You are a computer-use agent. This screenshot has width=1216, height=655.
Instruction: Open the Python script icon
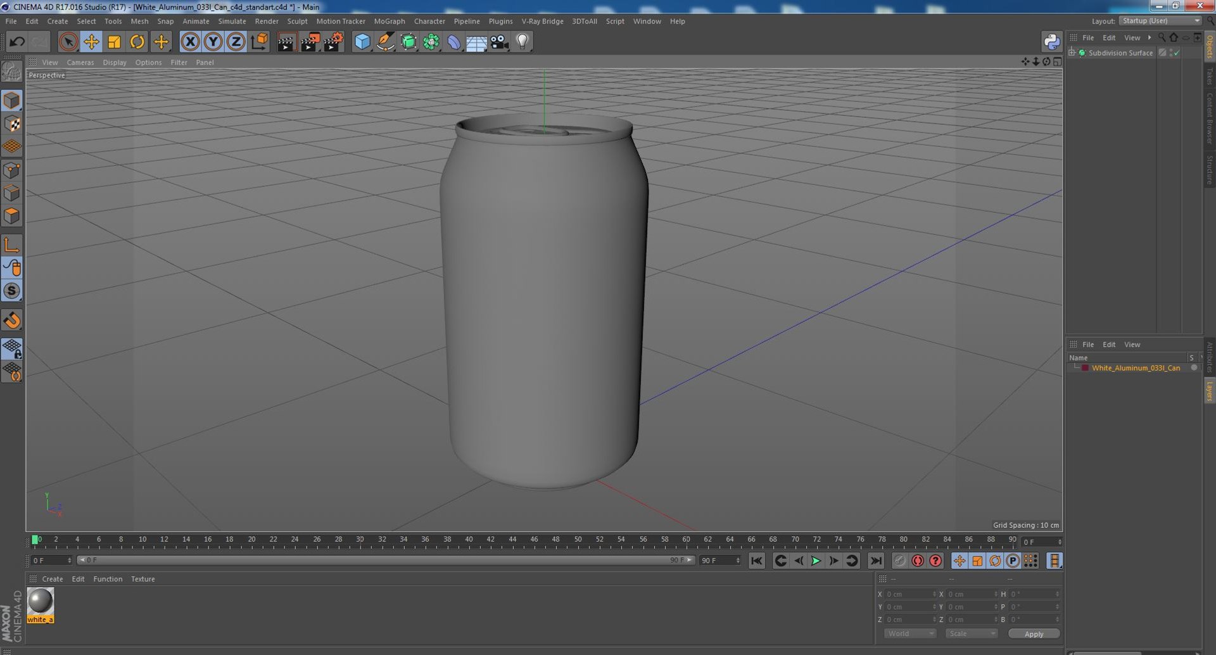[x=1051, y=42]
